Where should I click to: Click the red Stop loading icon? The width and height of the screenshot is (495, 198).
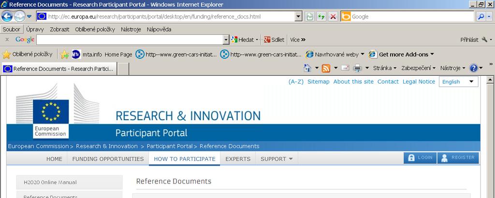point(333,16)
